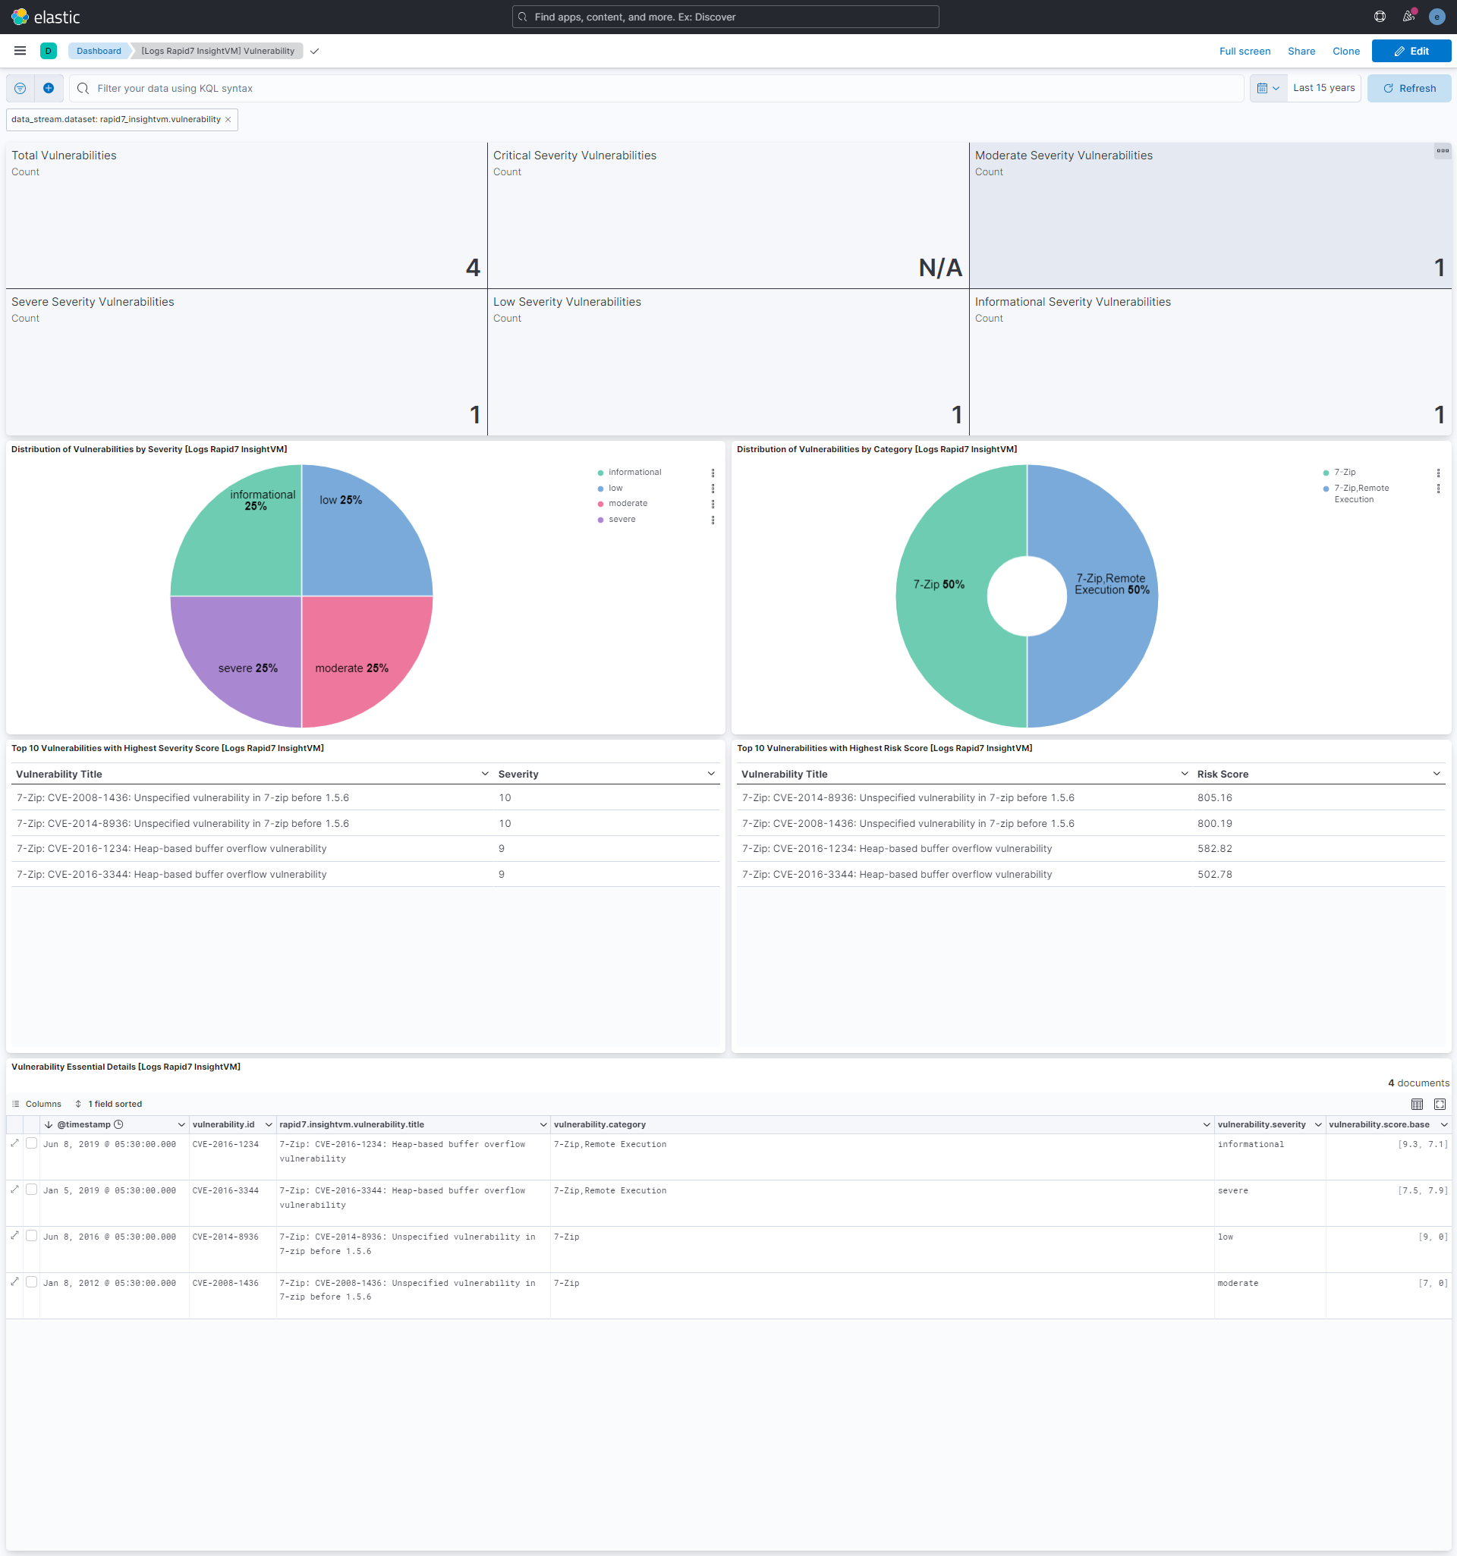Check the CVE-2008-1436 row checkbox
The image size is (1457, 1556).
point(31,1283)
